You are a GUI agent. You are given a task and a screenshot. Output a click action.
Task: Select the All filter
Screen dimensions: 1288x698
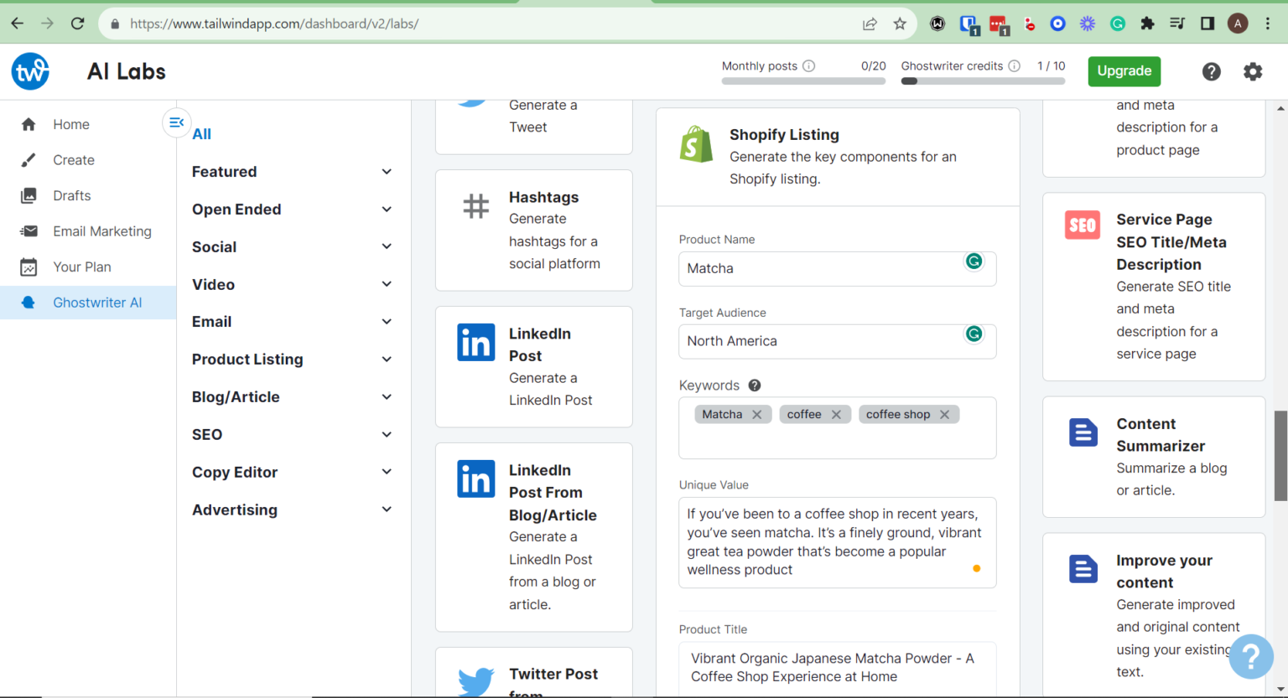click(x=201, y=133)
